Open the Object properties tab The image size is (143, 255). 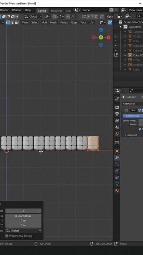click(117, 151)
